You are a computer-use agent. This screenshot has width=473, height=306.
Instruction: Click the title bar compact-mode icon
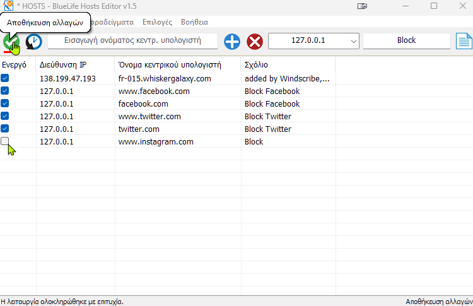pyautogui.click(x=362, y=6)
